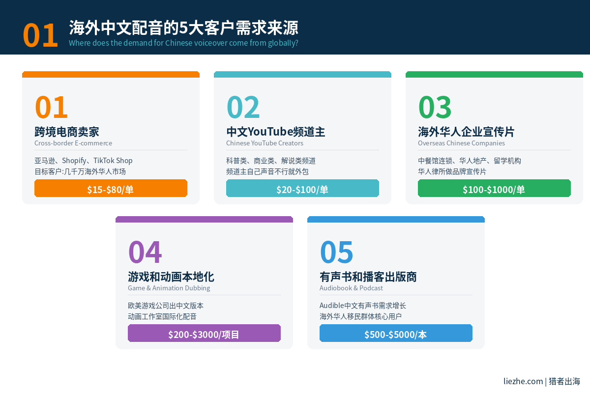The height and width of the screenshot is (393, 590).
Task: Click the orange card number 01
Action: tap(51, 107)
